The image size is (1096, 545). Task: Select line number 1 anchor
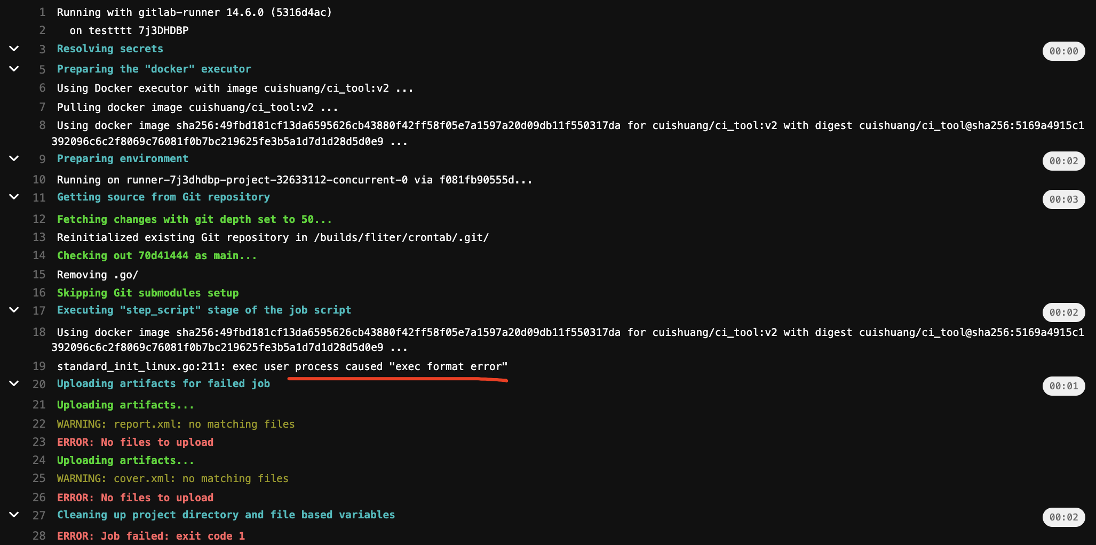pos(42,12)
